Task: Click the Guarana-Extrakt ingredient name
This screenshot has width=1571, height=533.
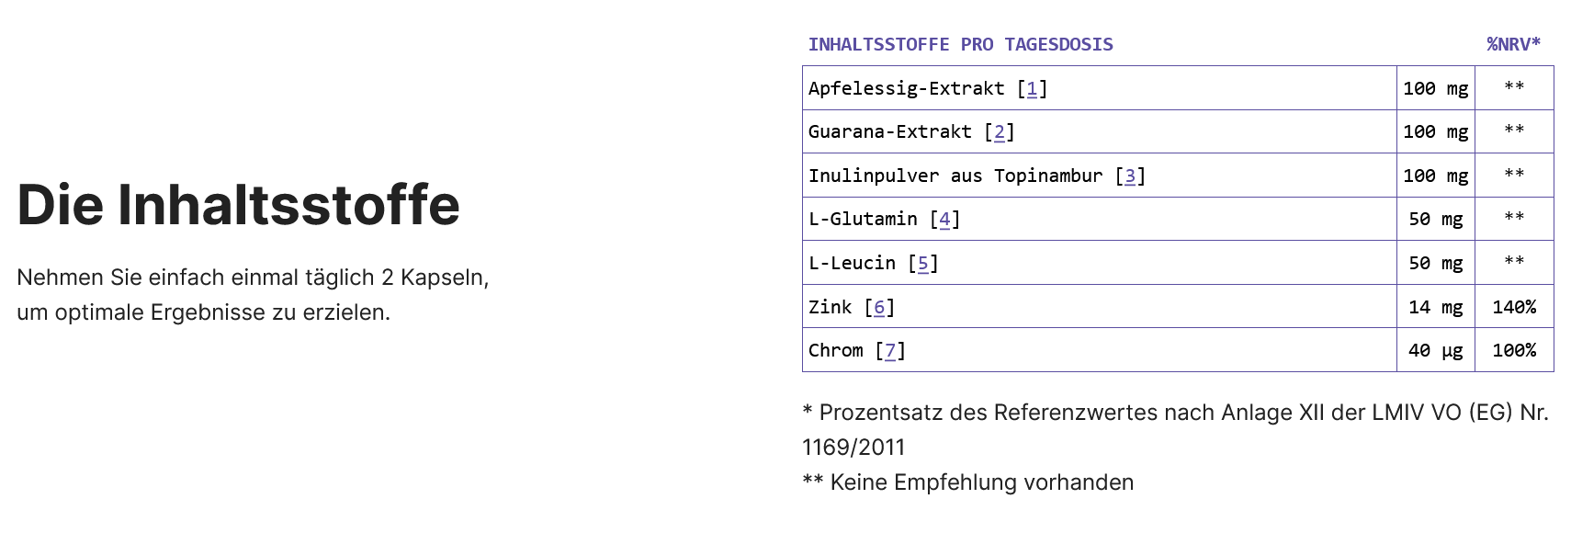Action: 889,131
